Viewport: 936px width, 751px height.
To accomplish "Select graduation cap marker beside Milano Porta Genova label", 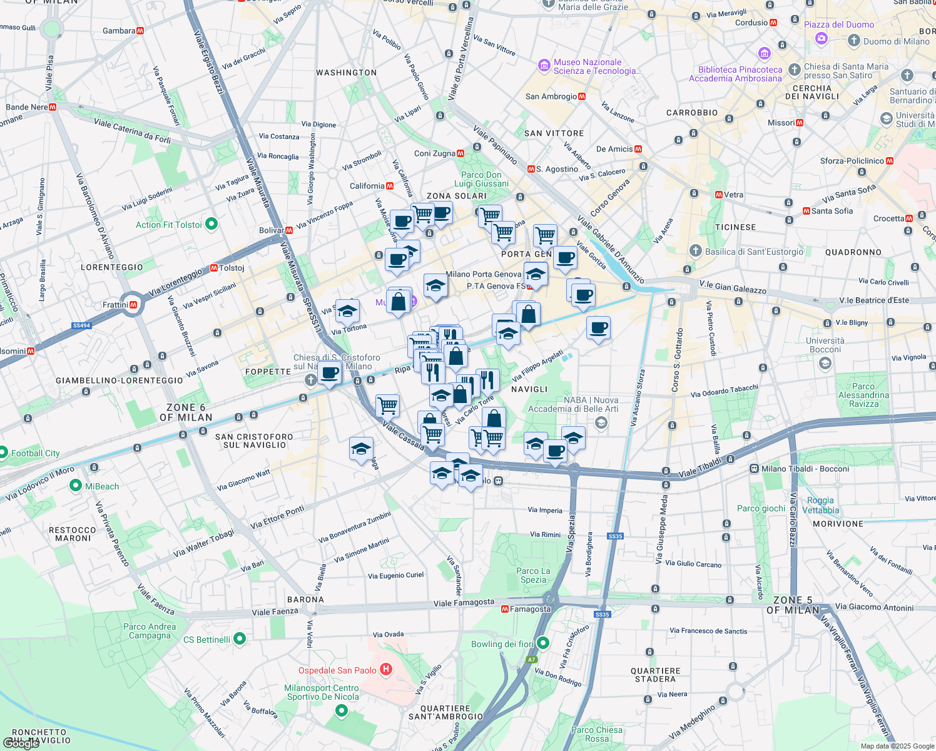I will click(x=536, y=275).
